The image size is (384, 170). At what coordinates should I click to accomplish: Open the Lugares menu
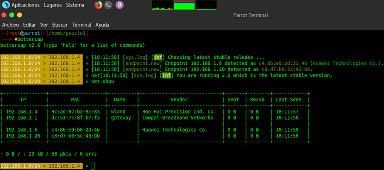pos(53,5)
